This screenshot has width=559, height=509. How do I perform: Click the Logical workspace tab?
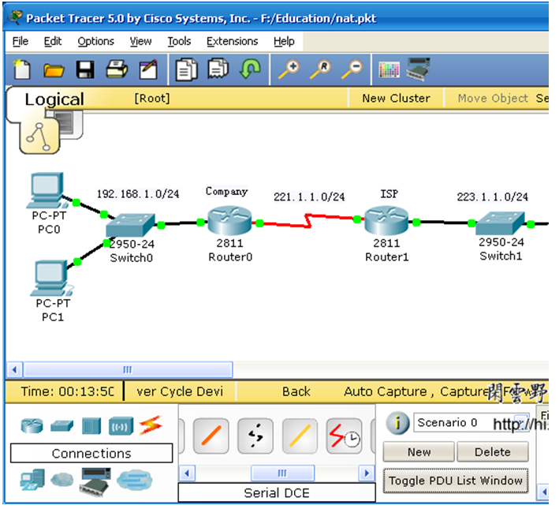pyautogui.click(x=54, y=99)
